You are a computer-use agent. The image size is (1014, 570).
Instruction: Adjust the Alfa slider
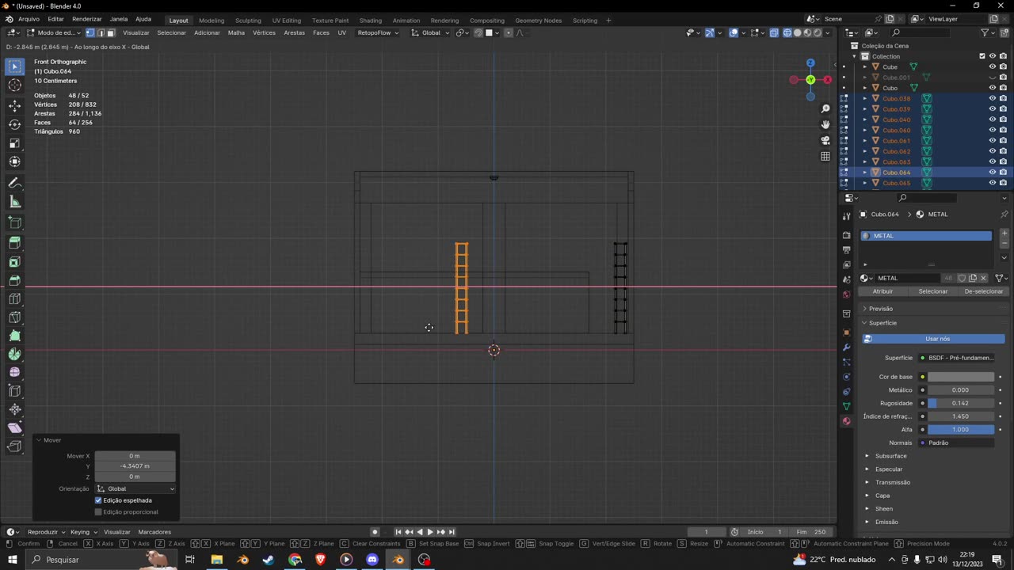[x=961, y=429]
